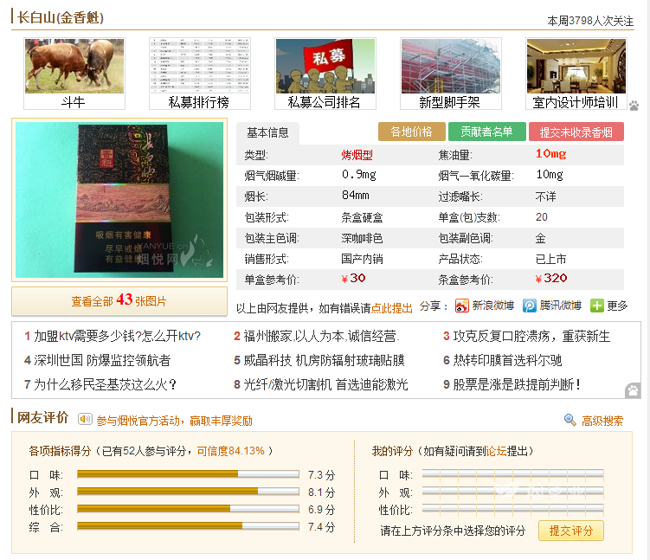Screen dimensions: 650x560
Task: Click the speaker icon next to 网友评价
Action: coord(85,419)
